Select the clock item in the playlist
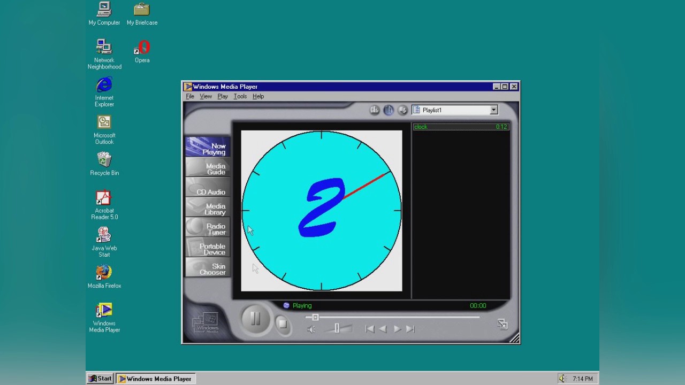Screen dimensions: 685x385 coord(461,127)
